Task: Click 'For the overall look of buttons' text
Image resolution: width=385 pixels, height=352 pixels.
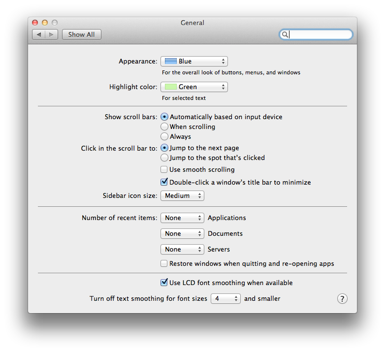Action: pos(231,73)
